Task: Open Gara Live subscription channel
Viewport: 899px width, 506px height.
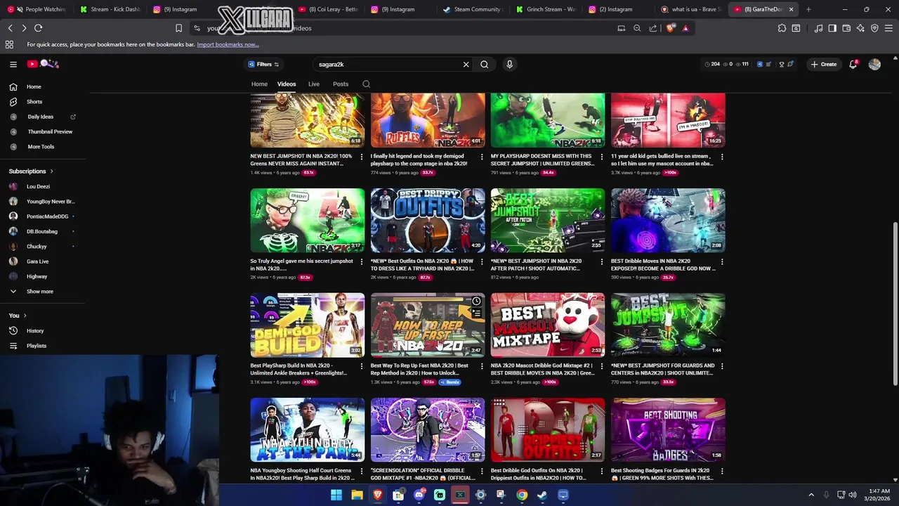Action: coord(37,261)
